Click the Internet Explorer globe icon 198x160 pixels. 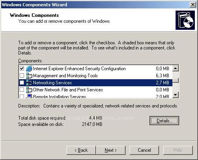click(29, 69)
